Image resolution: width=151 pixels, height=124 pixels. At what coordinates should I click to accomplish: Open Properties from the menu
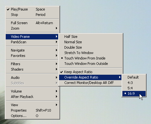pyautogui.click(x=32, y=110)
